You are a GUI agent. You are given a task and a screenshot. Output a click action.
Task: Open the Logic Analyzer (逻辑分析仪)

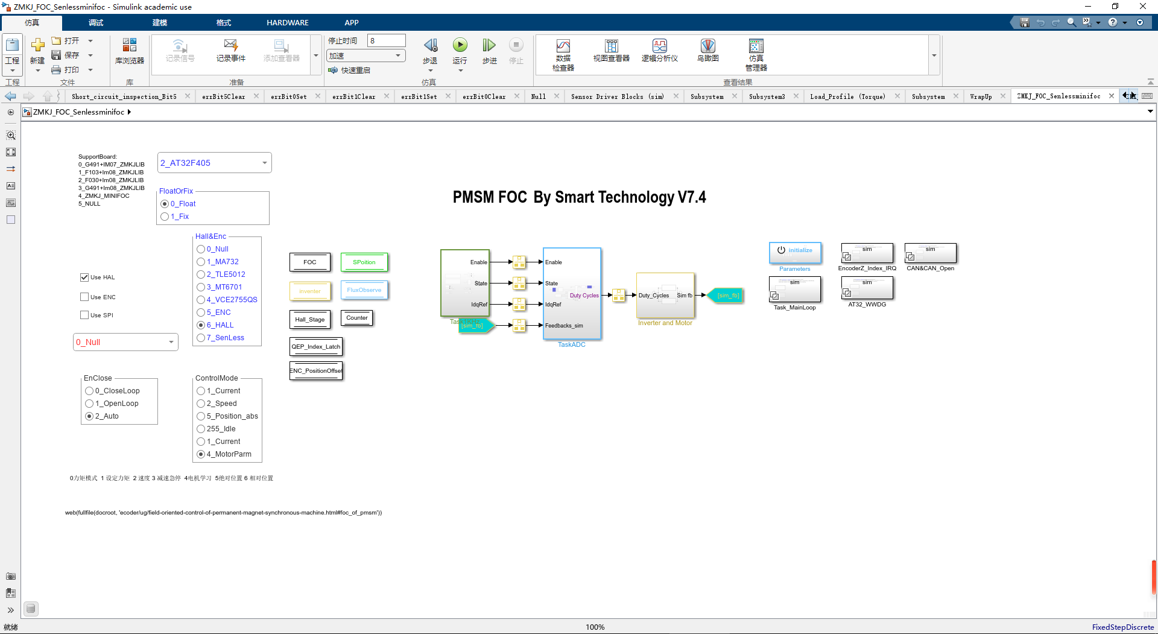pos(659,51)
